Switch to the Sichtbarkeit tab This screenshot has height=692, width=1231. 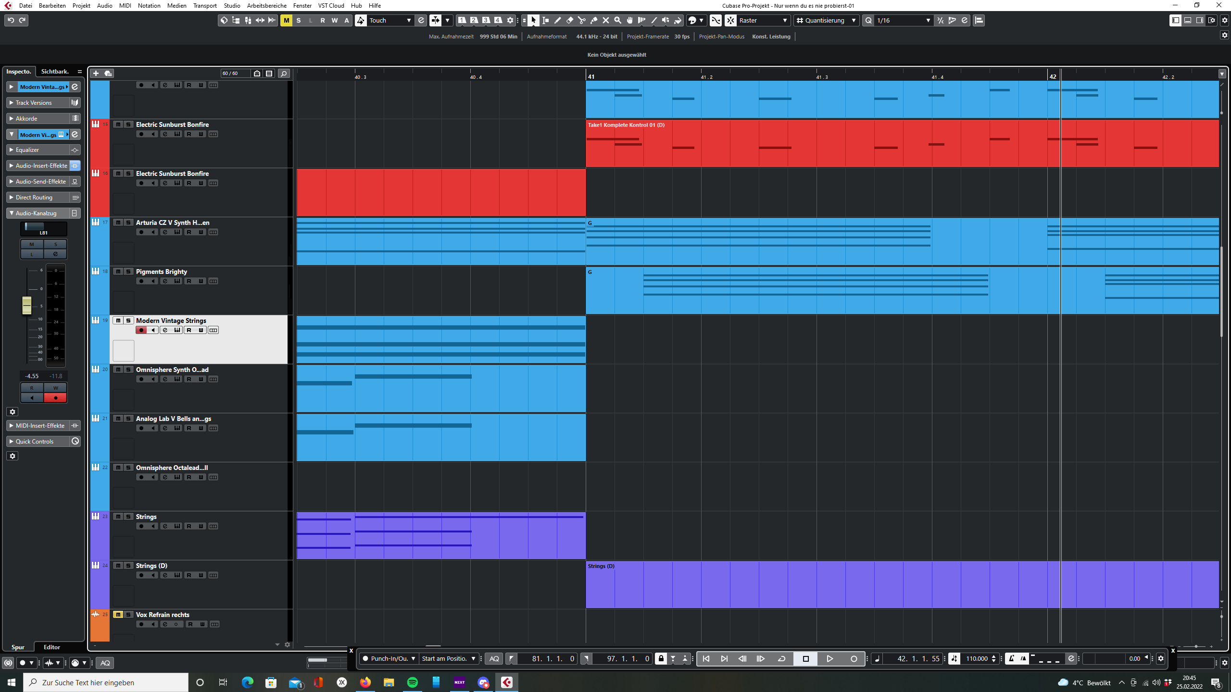click(x=55, y=72)
